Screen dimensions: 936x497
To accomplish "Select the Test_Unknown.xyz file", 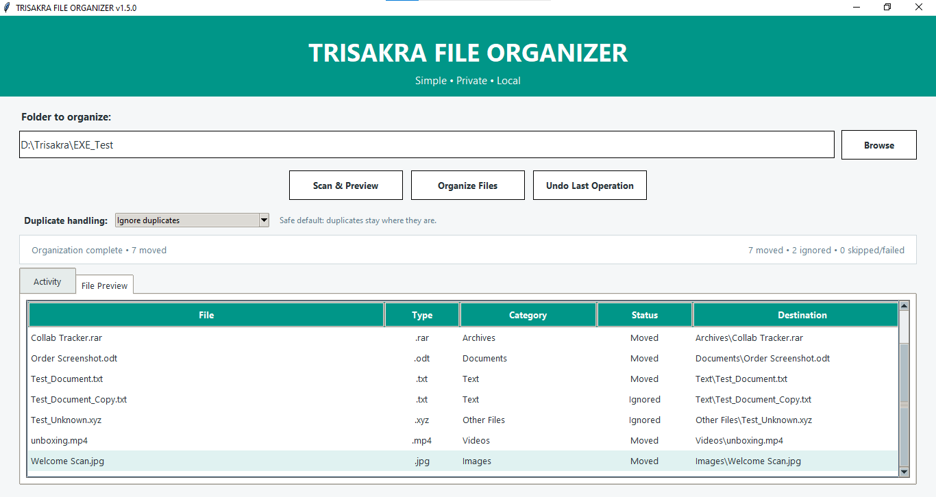I will (66, 420).
